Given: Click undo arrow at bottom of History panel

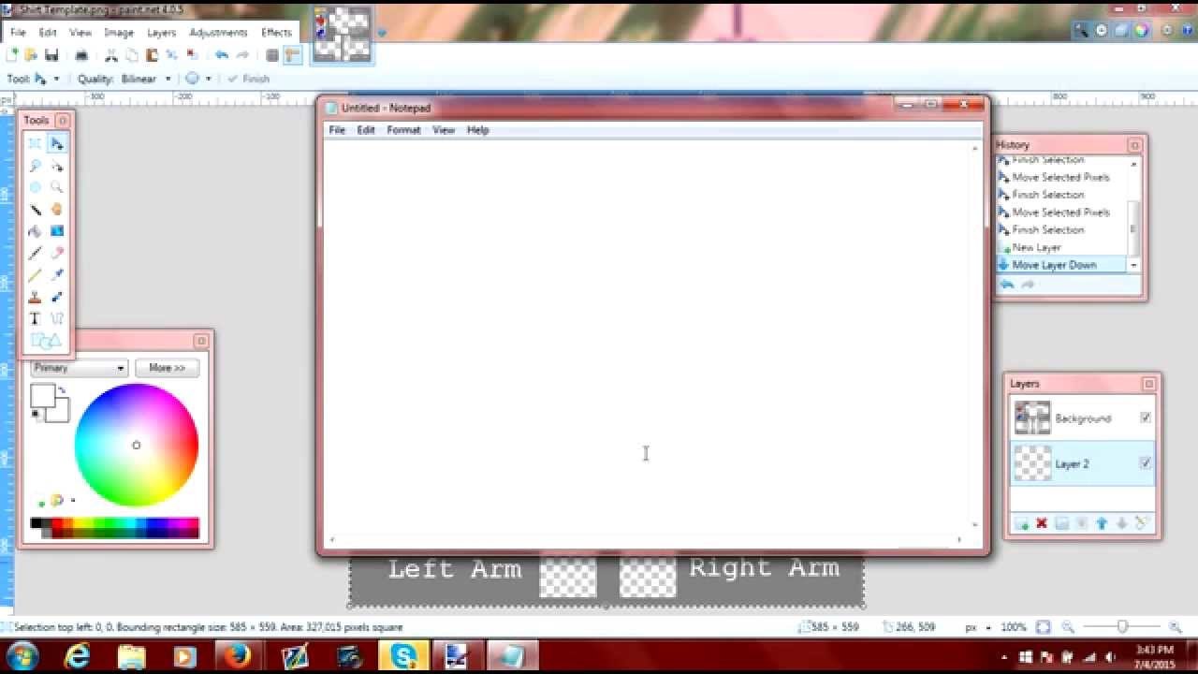Looking at the screenshot, I should tap(1007, 285).
